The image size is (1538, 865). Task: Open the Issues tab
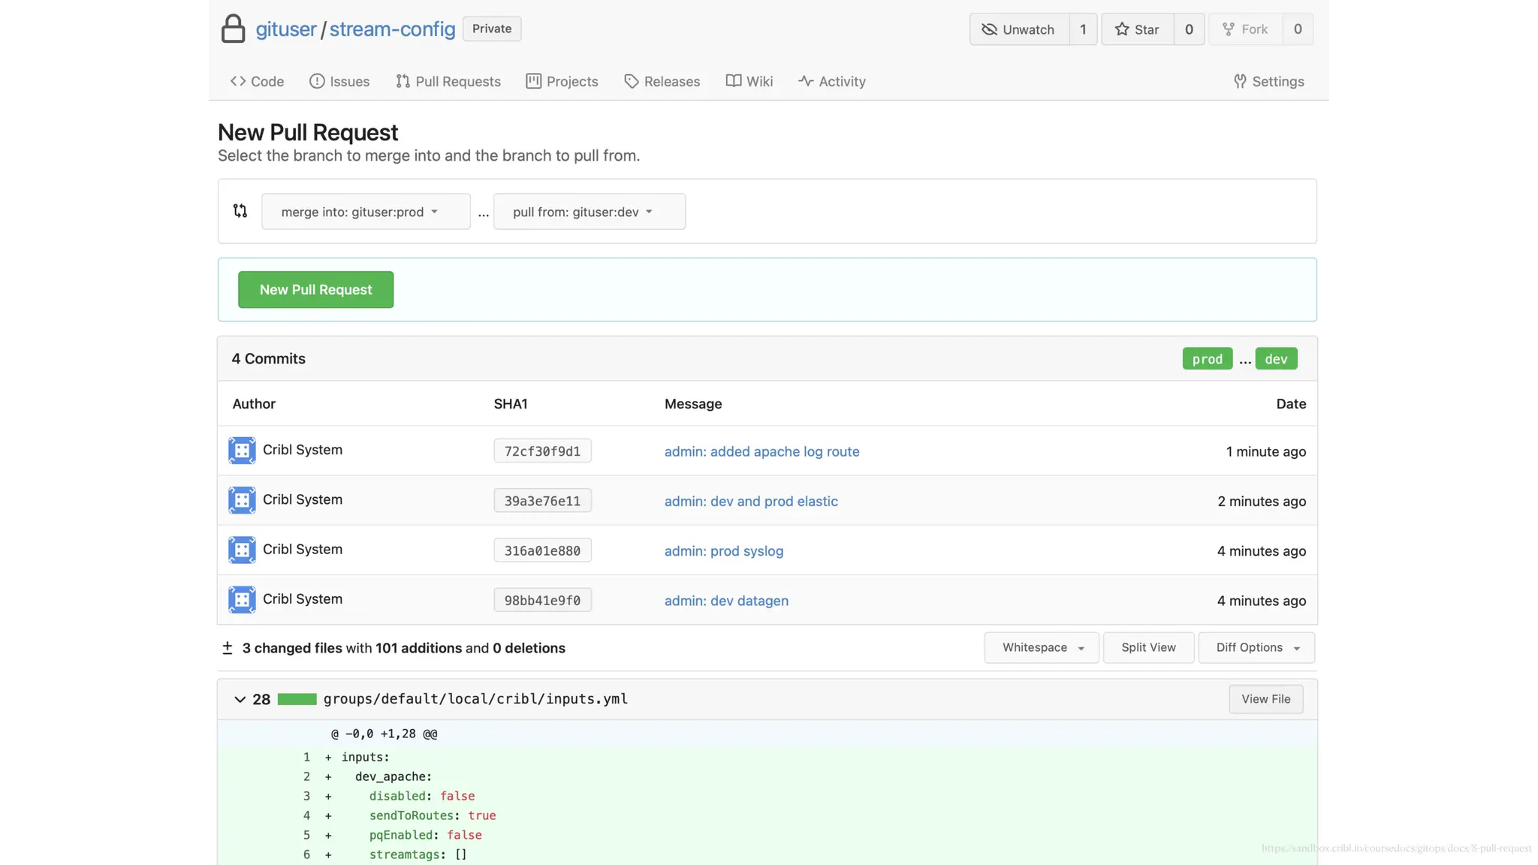339,81
